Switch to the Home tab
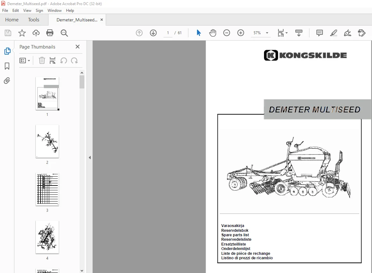Viewport: 372px width, 273px height. point(12,20)
